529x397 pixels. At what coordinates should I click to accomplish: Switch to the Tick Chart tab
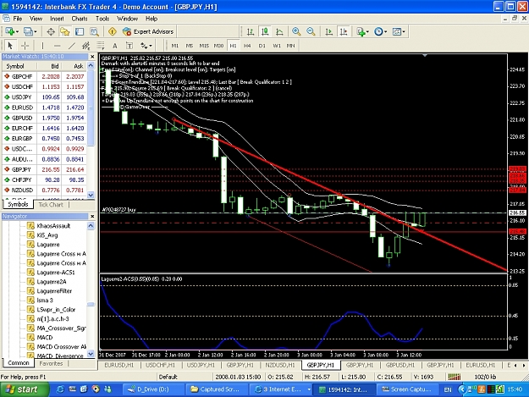pyautogui.click(x=51, y=204)
